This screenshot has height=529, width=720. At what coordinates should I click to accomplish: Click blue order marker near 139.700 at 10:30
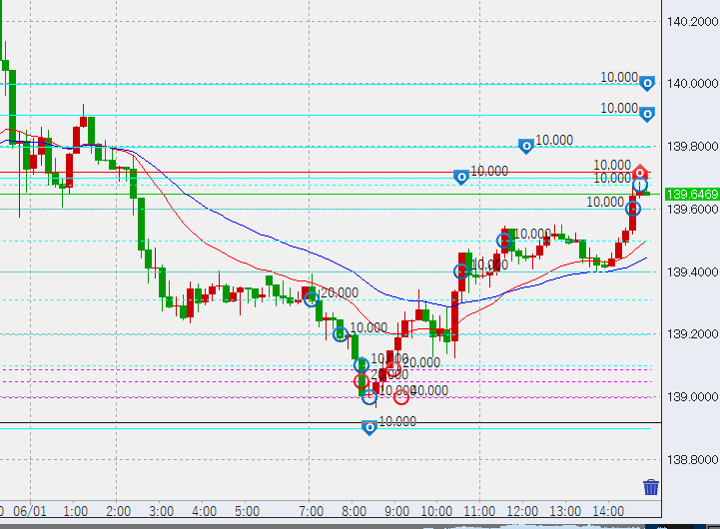coord(461,177)
